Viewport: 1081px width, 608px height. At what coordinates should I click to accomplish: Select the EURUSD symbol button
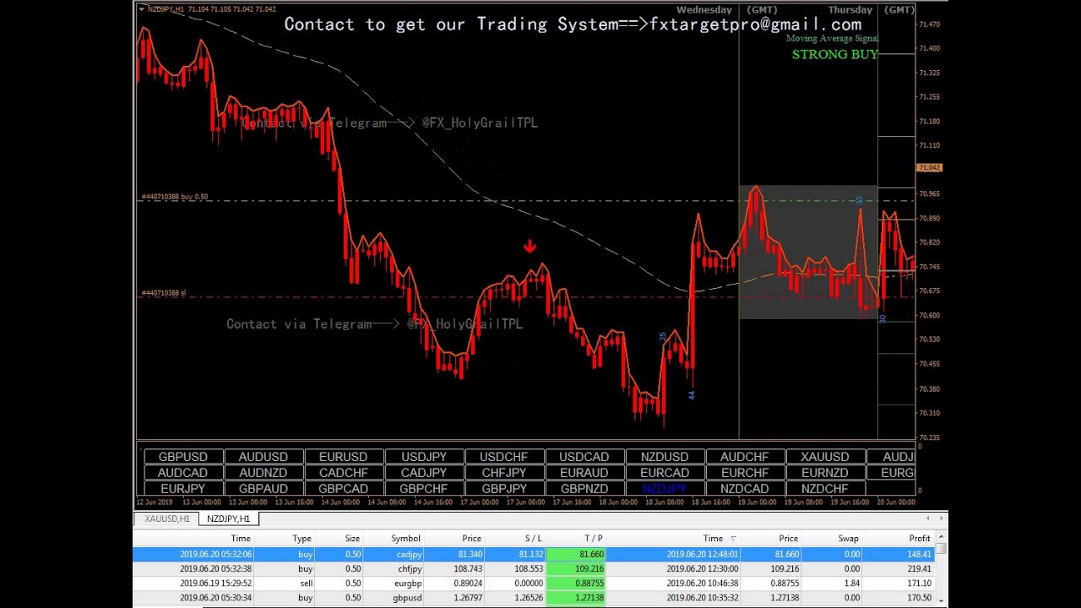pyautogui.click(x=343, y=457)
